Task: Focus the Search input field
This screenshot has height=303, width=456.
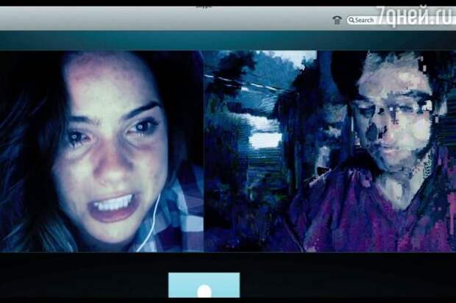Action: (366, 20)
